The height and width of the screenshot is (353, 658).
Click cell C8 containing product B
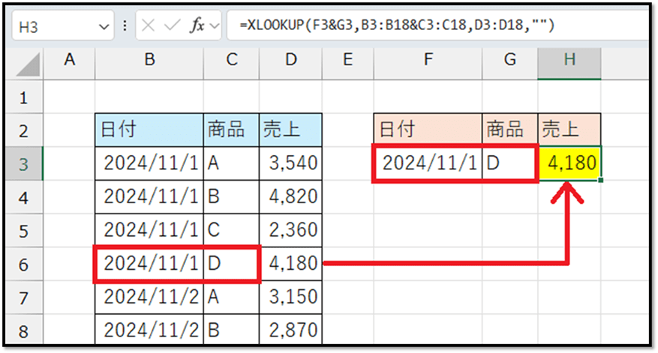[231, 331]
